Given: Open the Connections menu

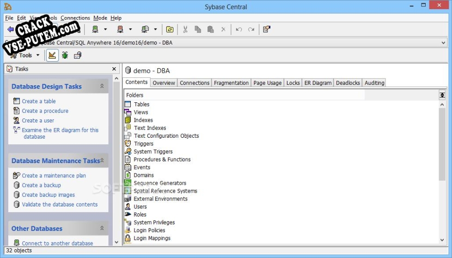Looking at the screenshot, I should [75, 18].
